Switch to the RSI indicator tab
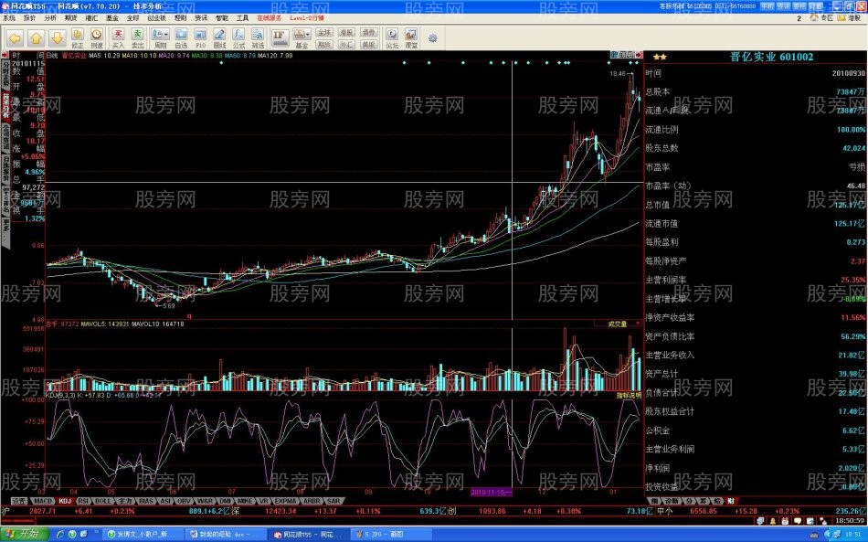 point(83,501)
